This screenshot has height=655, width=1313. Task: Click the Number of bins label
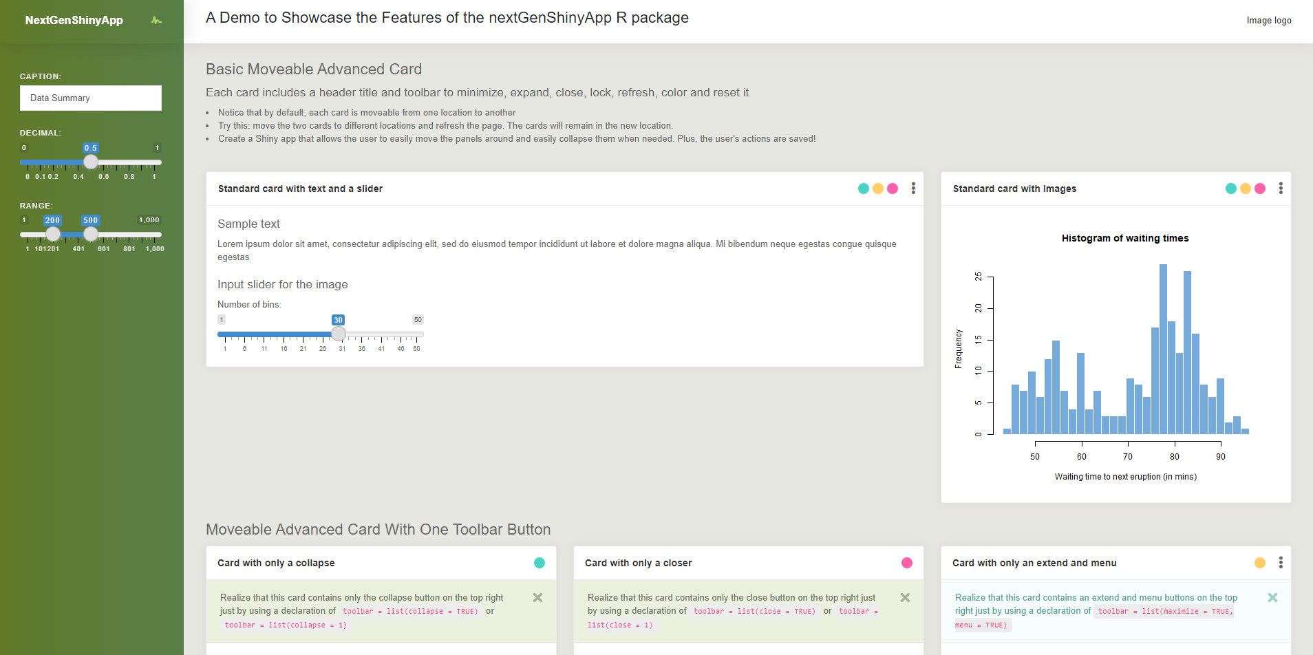coord(249,305)
